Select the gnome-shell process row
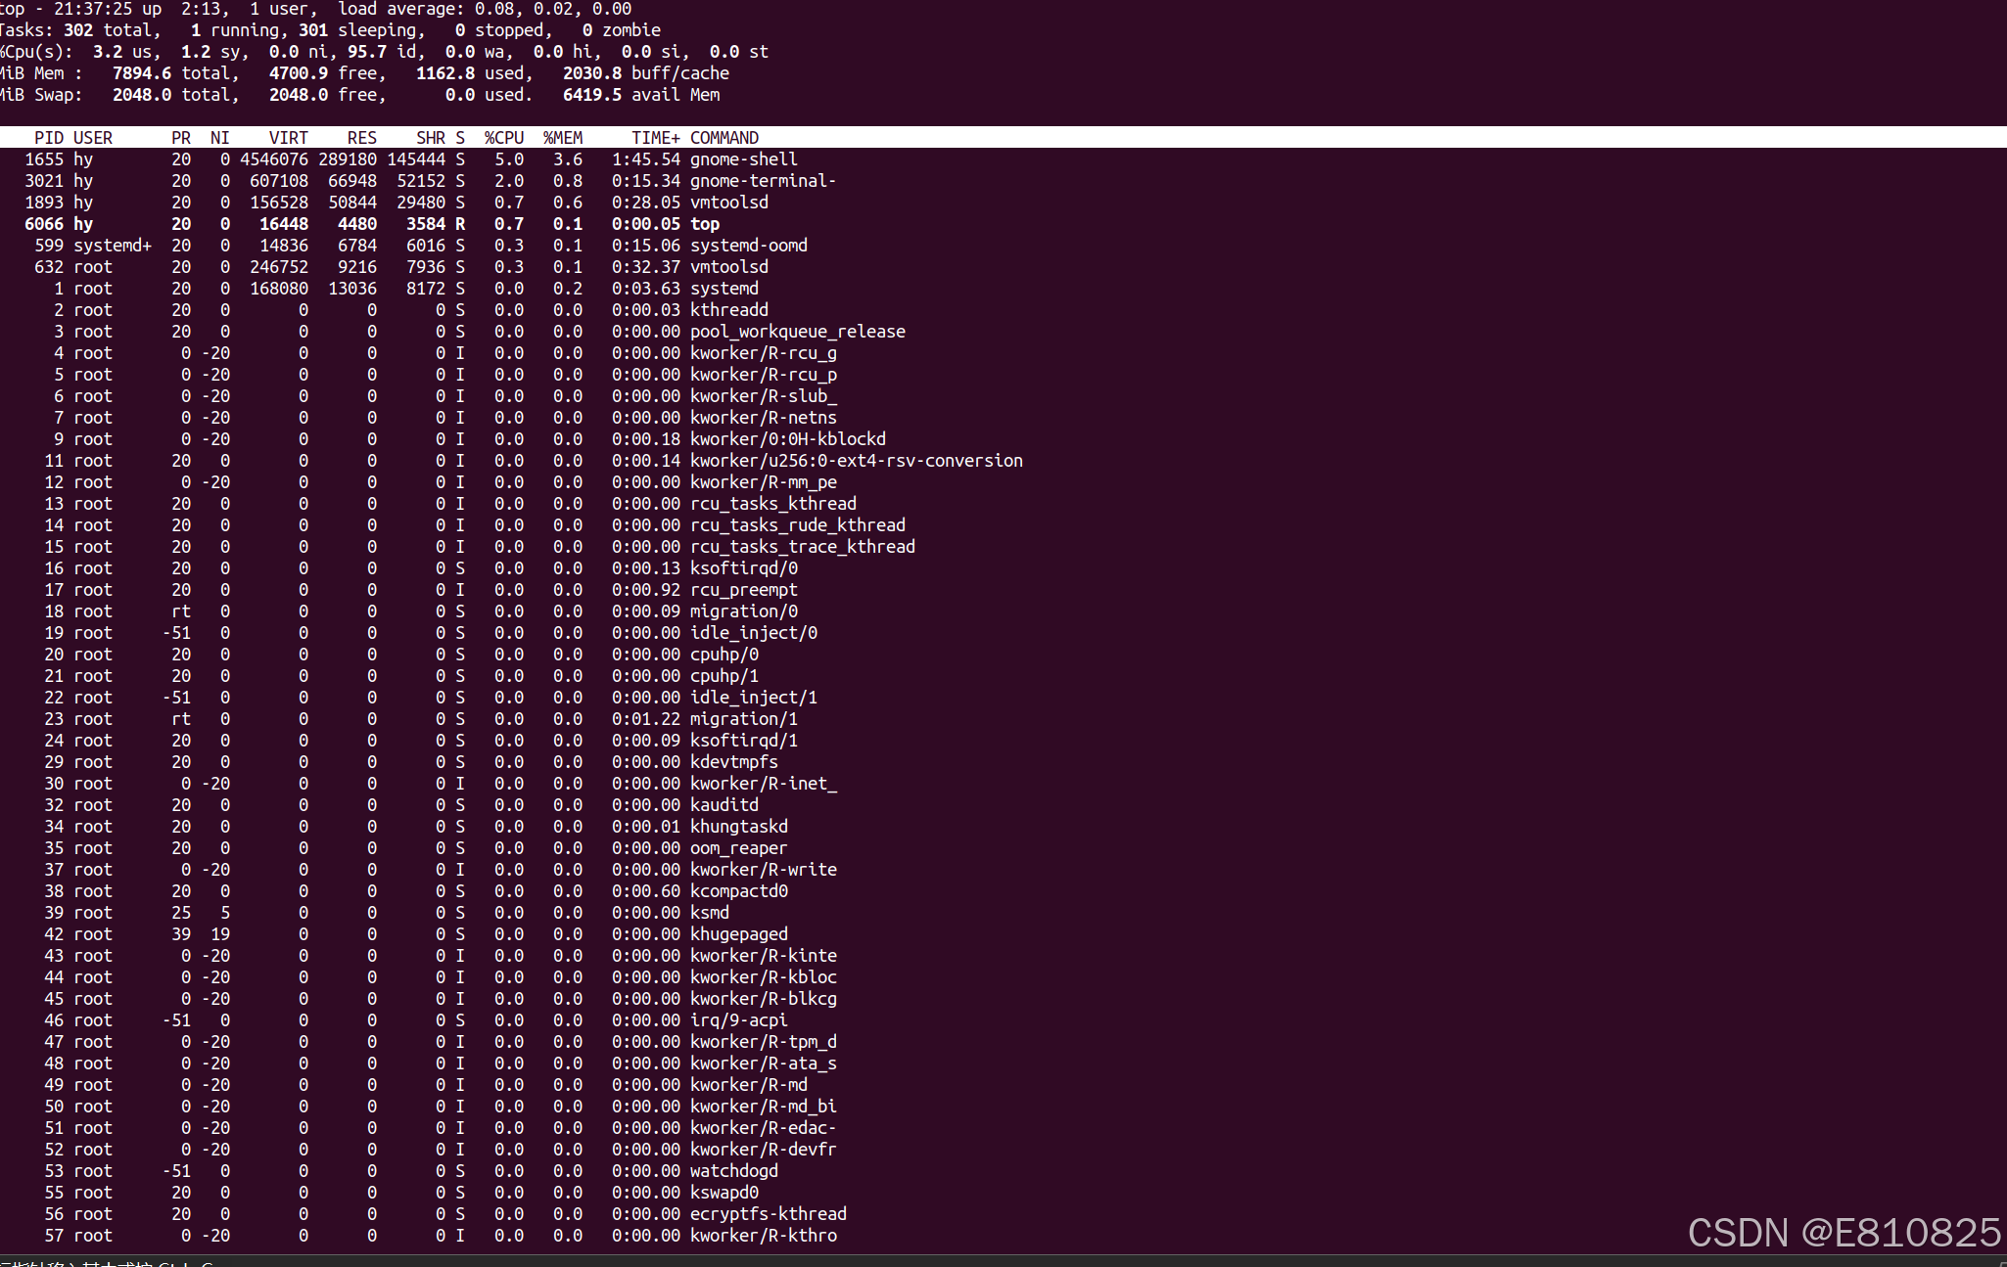Screen dimensions: 2007x1267 [743, 159]
